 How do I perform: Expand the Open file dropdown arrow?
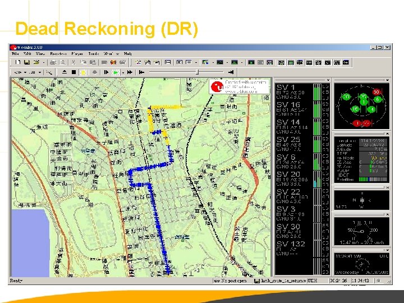[x=44, y=62]
